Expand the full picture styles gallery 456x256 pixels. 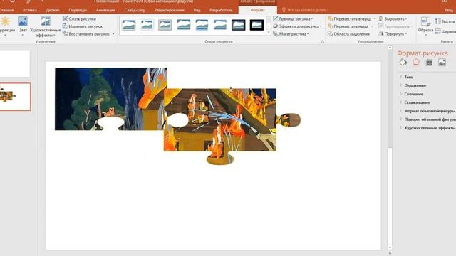[x=269, y=33]
